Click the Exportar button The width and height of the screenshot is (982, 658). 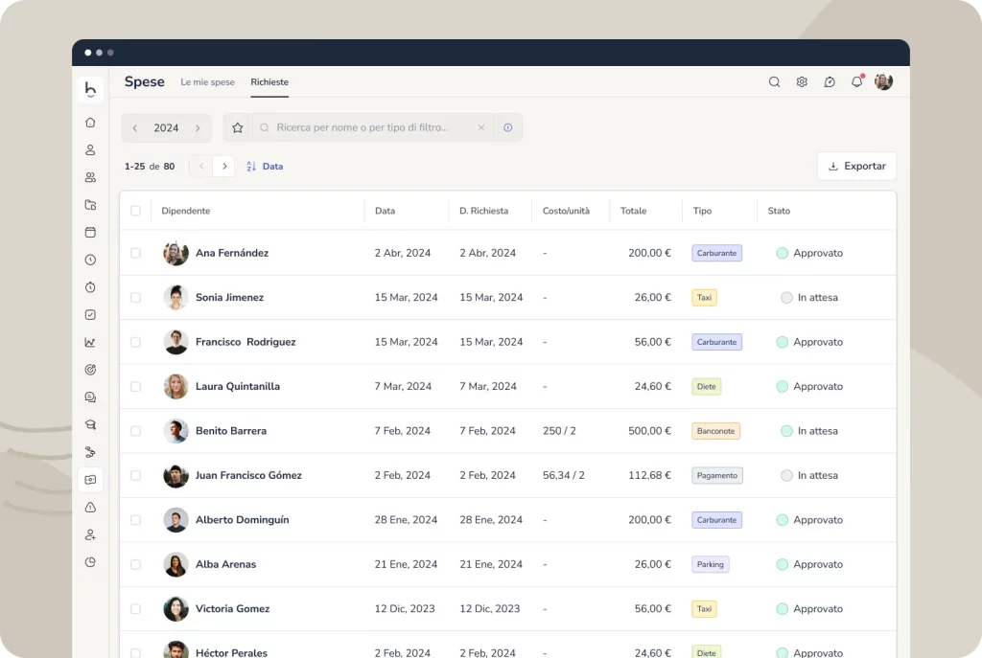click(856, 166)
